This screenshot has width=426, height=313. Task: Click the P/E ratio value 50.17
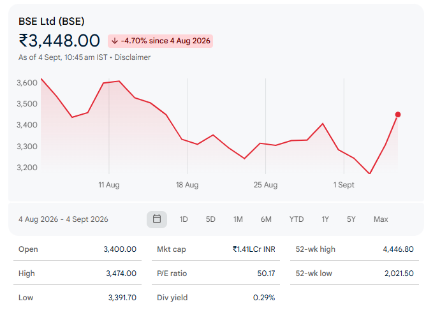tap(267, 273)
